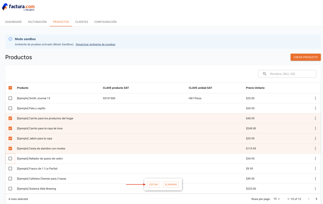Deselect Cesta de alambre con niveles checkbox
Image resolution: width=323 pixels, height=204 pixels.
click(10, 149)
